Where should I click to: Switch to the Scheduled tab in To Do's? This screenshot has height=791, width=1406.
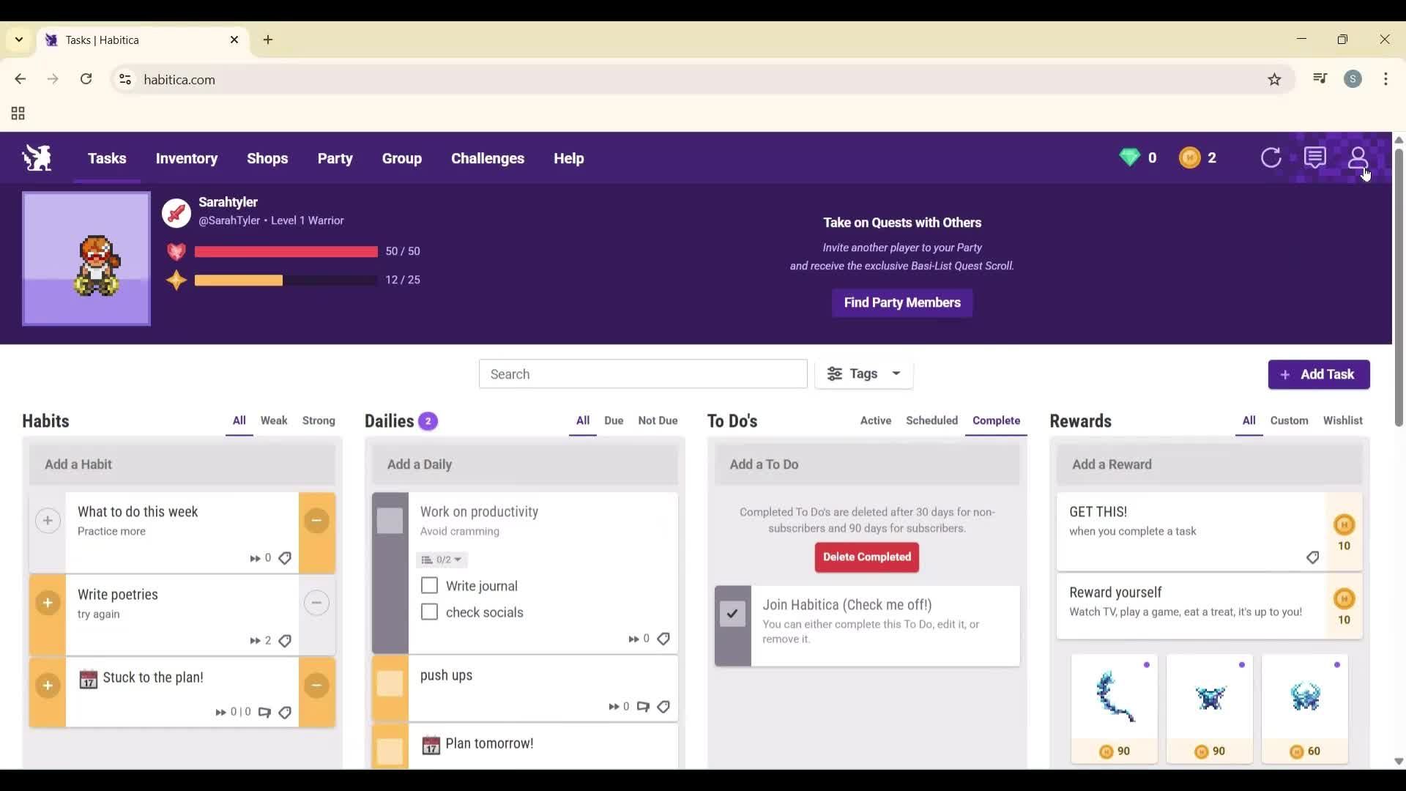coord(931,420)
